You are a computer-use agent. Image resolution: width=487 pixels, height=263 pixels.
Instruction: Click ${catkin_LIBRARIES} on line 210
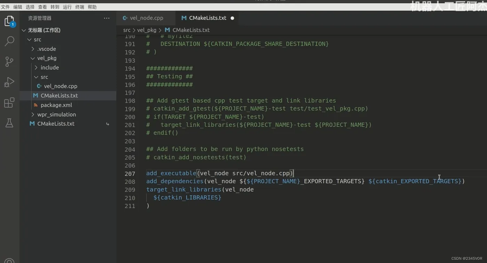pyautogui.click(x=187, y=198)
